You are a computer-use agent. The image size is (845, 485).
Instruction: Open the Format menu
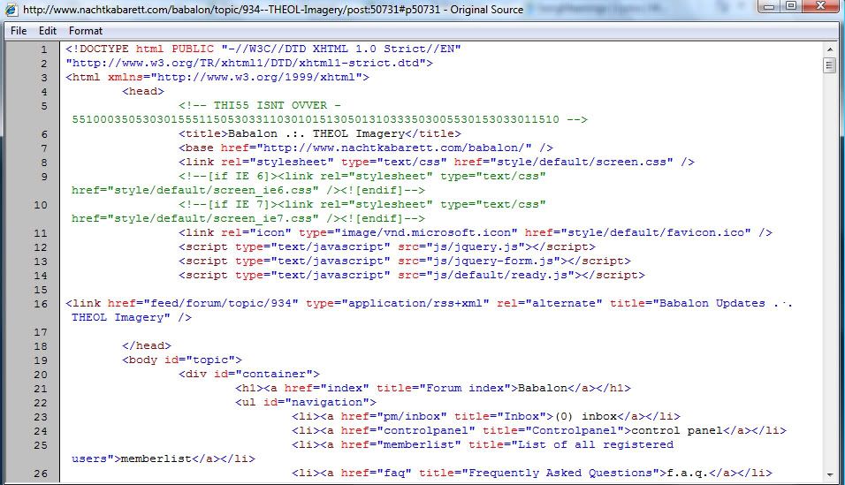click(x=85, y=31)
